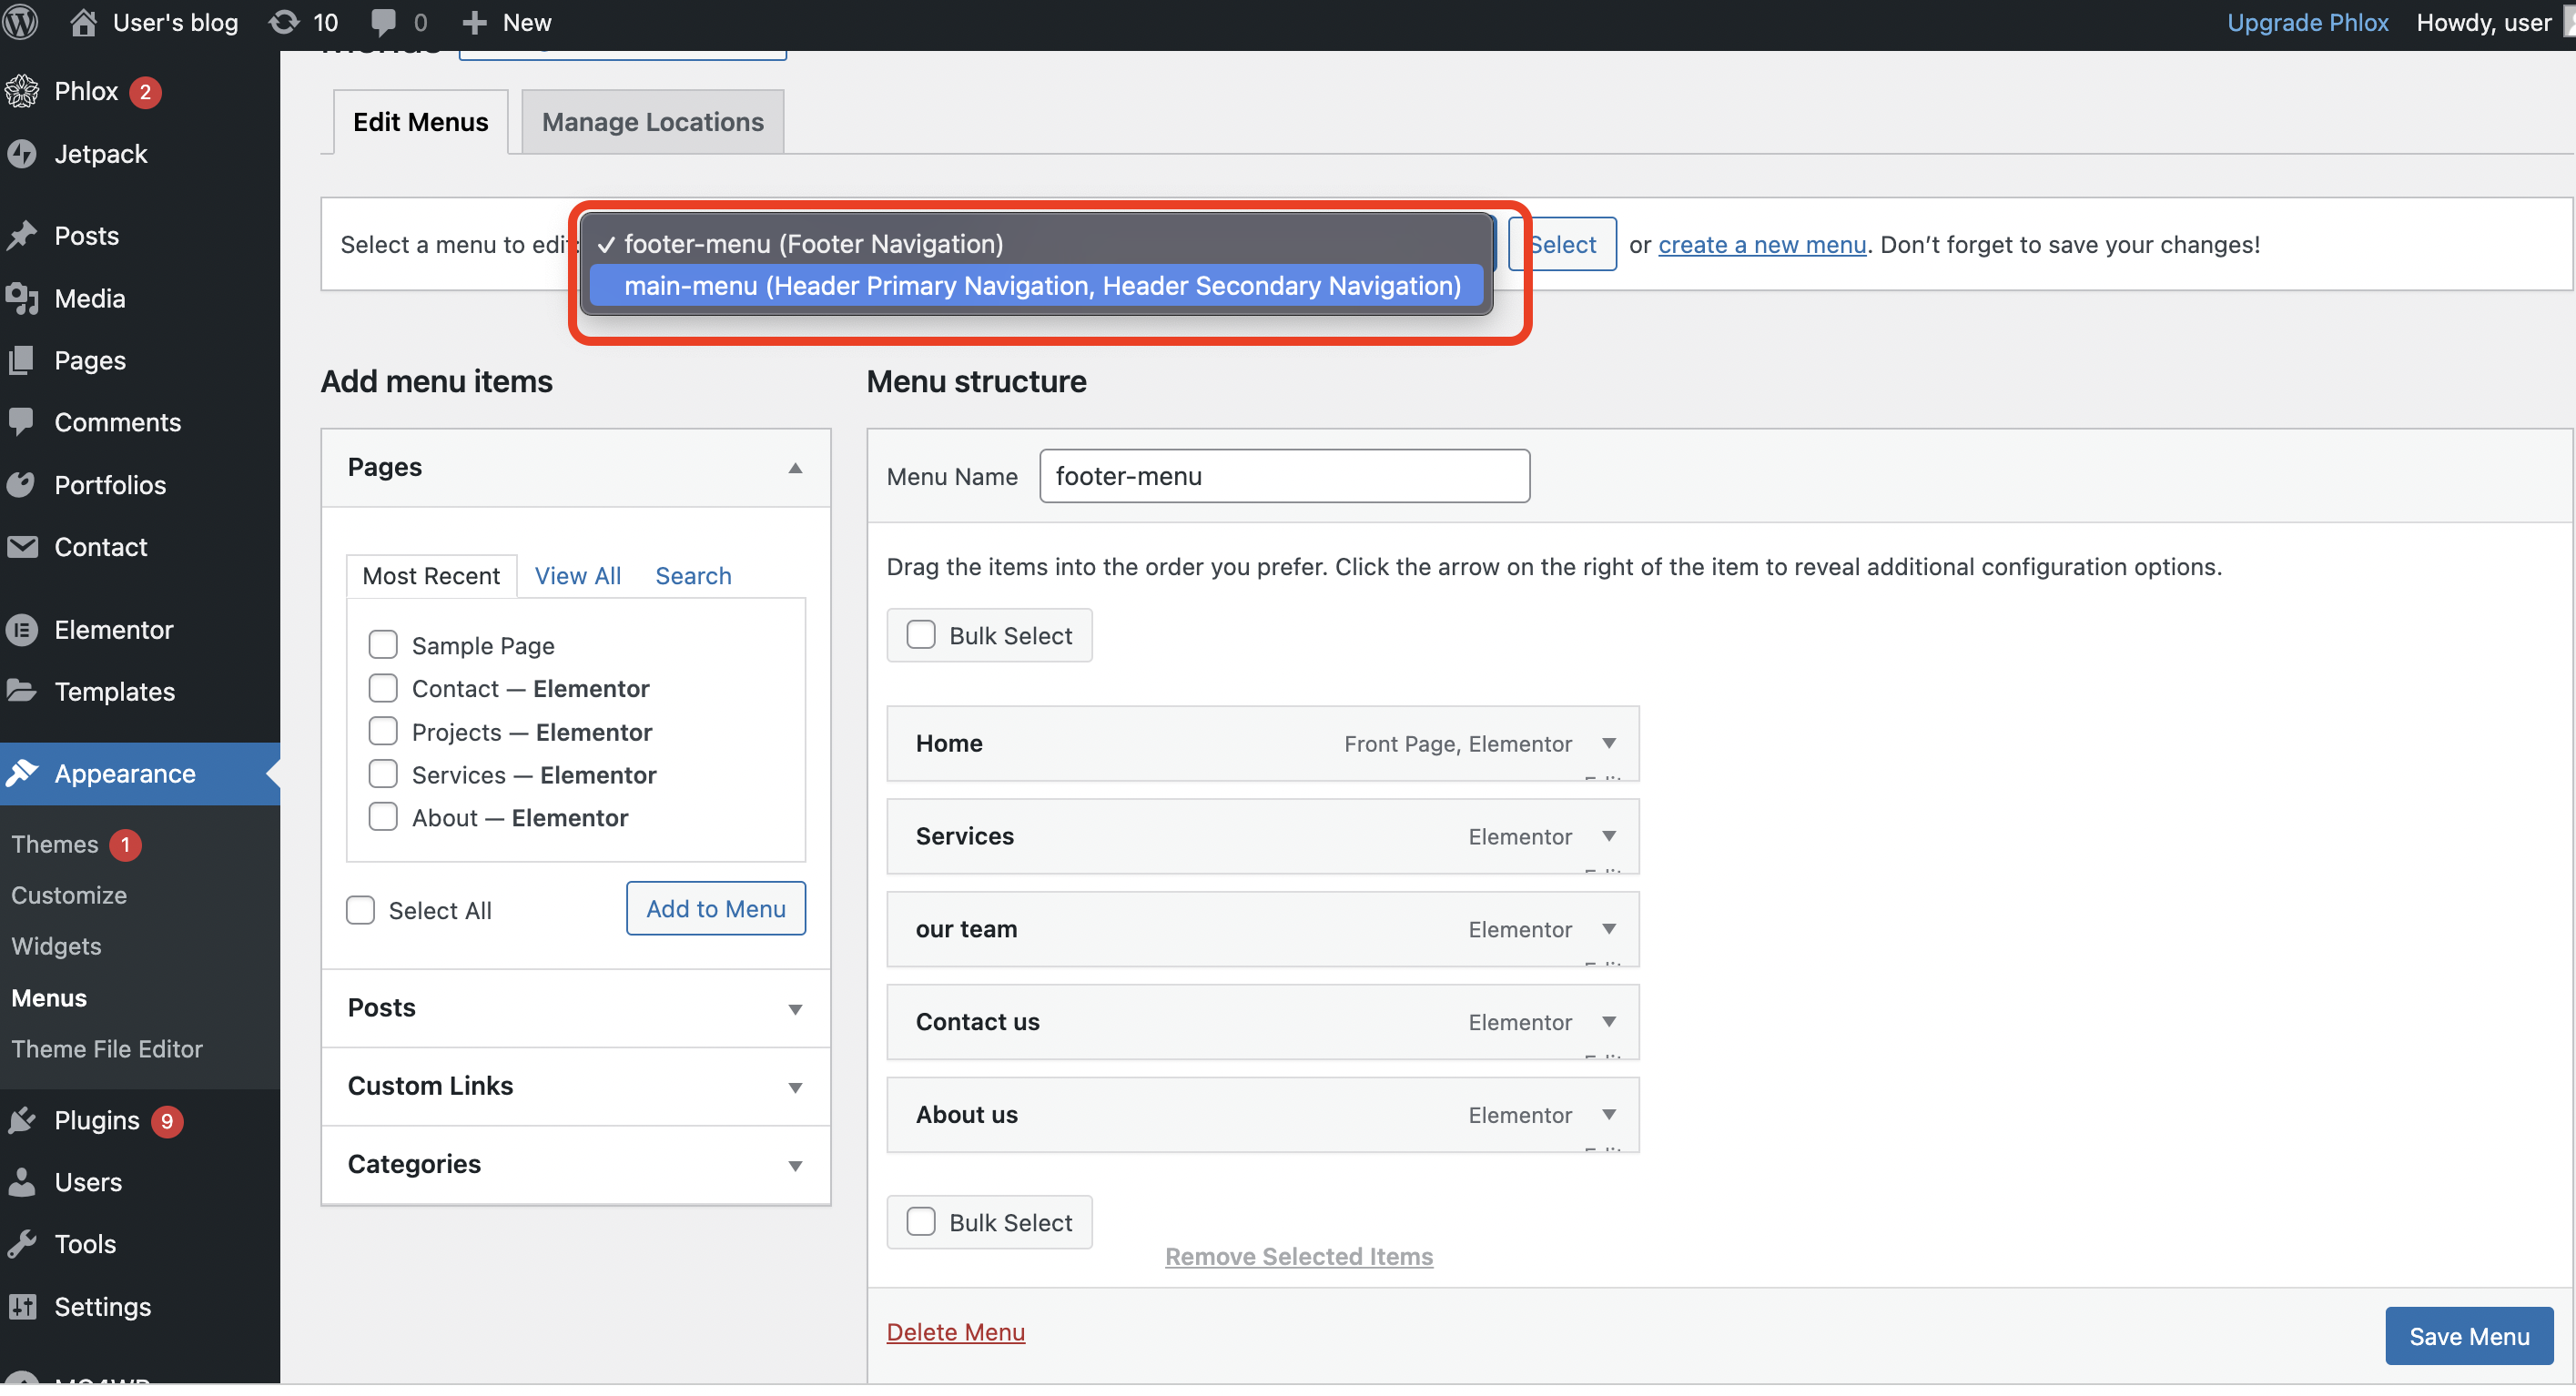Open Elementor via its sidebar icon

[22, 630]
